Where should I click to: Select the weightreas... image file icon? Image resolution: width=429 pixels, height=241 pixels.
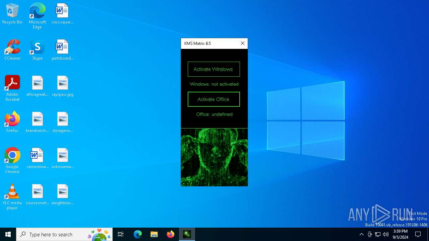click(x=62, y=195)
